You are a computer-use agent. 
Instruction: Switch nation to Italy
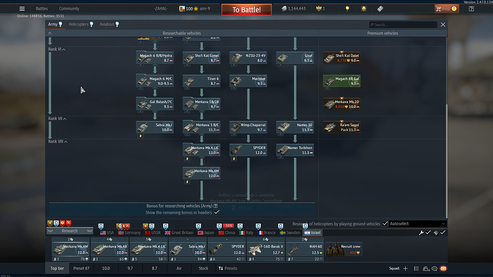pyautogui.click(x=246, y=233)
